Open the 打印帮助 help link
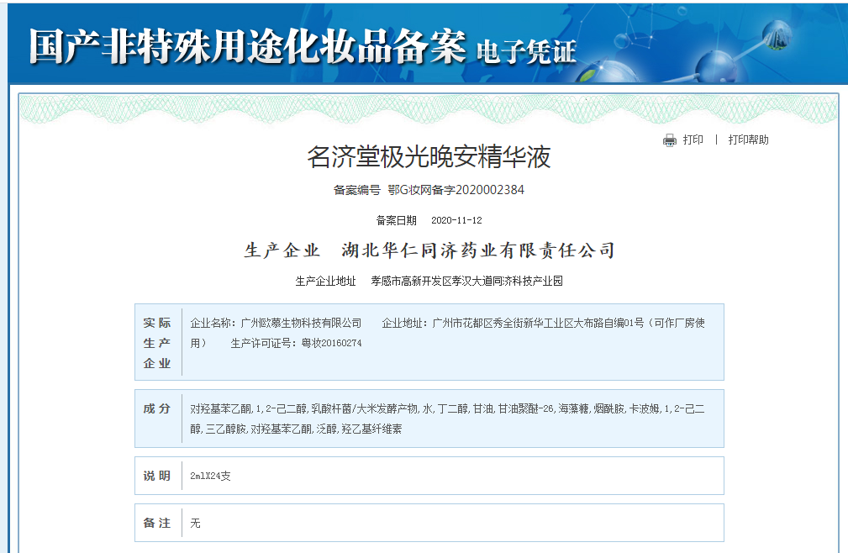 click(x=748, y=140)
